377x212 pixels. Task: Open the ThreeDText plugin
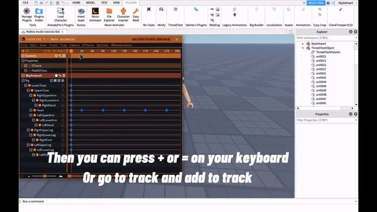pos(176,9)
